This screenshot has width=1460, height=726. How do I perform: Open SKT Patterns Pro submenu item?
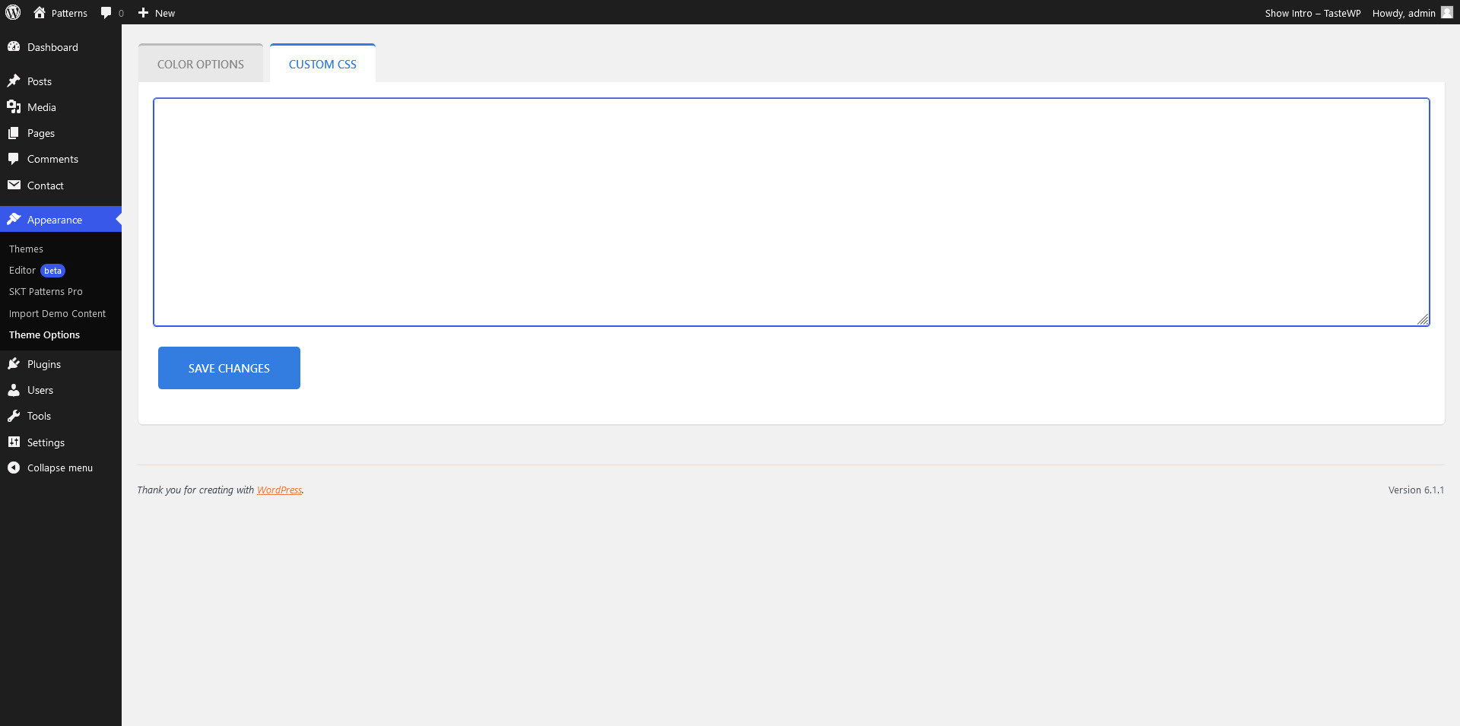click(46, 291)
